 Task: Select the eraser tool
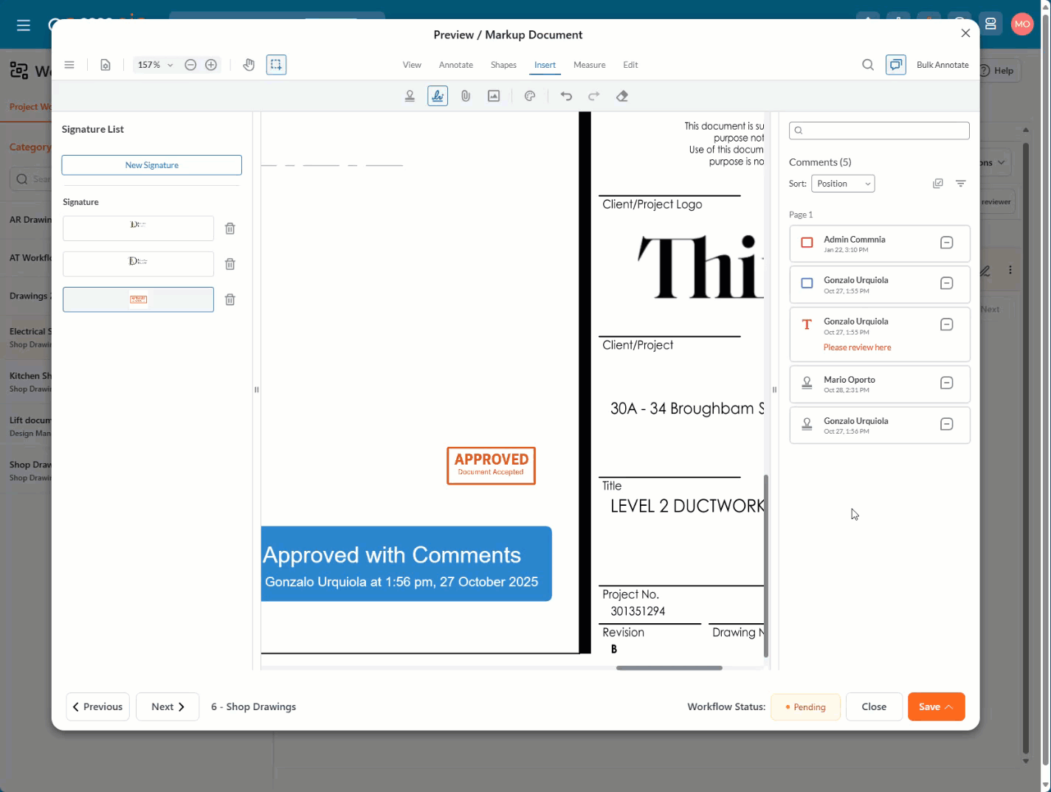(x=622, y=96)
